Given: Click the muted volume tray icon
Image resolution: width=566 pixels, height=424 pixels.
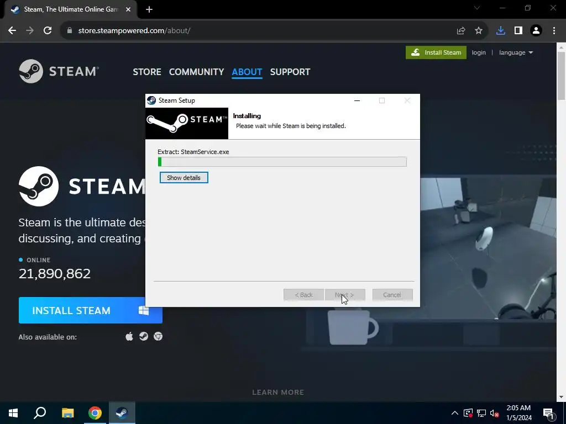Looking at the screenshot, I should (x=495, y=413).
